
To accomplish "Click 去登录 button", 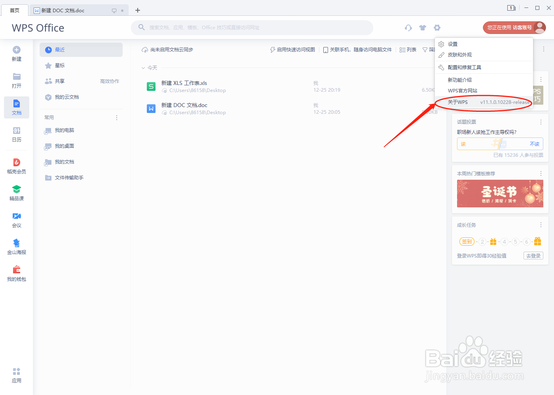I will 533,256.
